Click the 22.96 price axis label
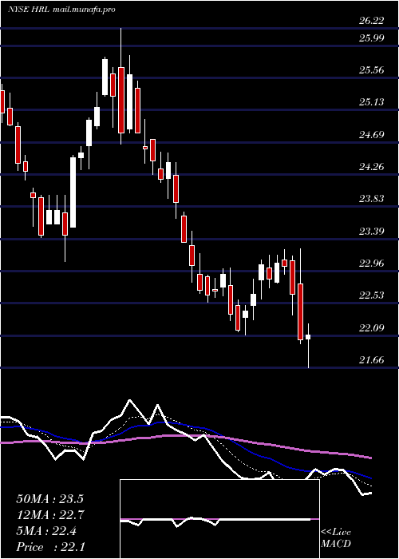The height and width of the screenshot is (559, 399). pos(371,263)
